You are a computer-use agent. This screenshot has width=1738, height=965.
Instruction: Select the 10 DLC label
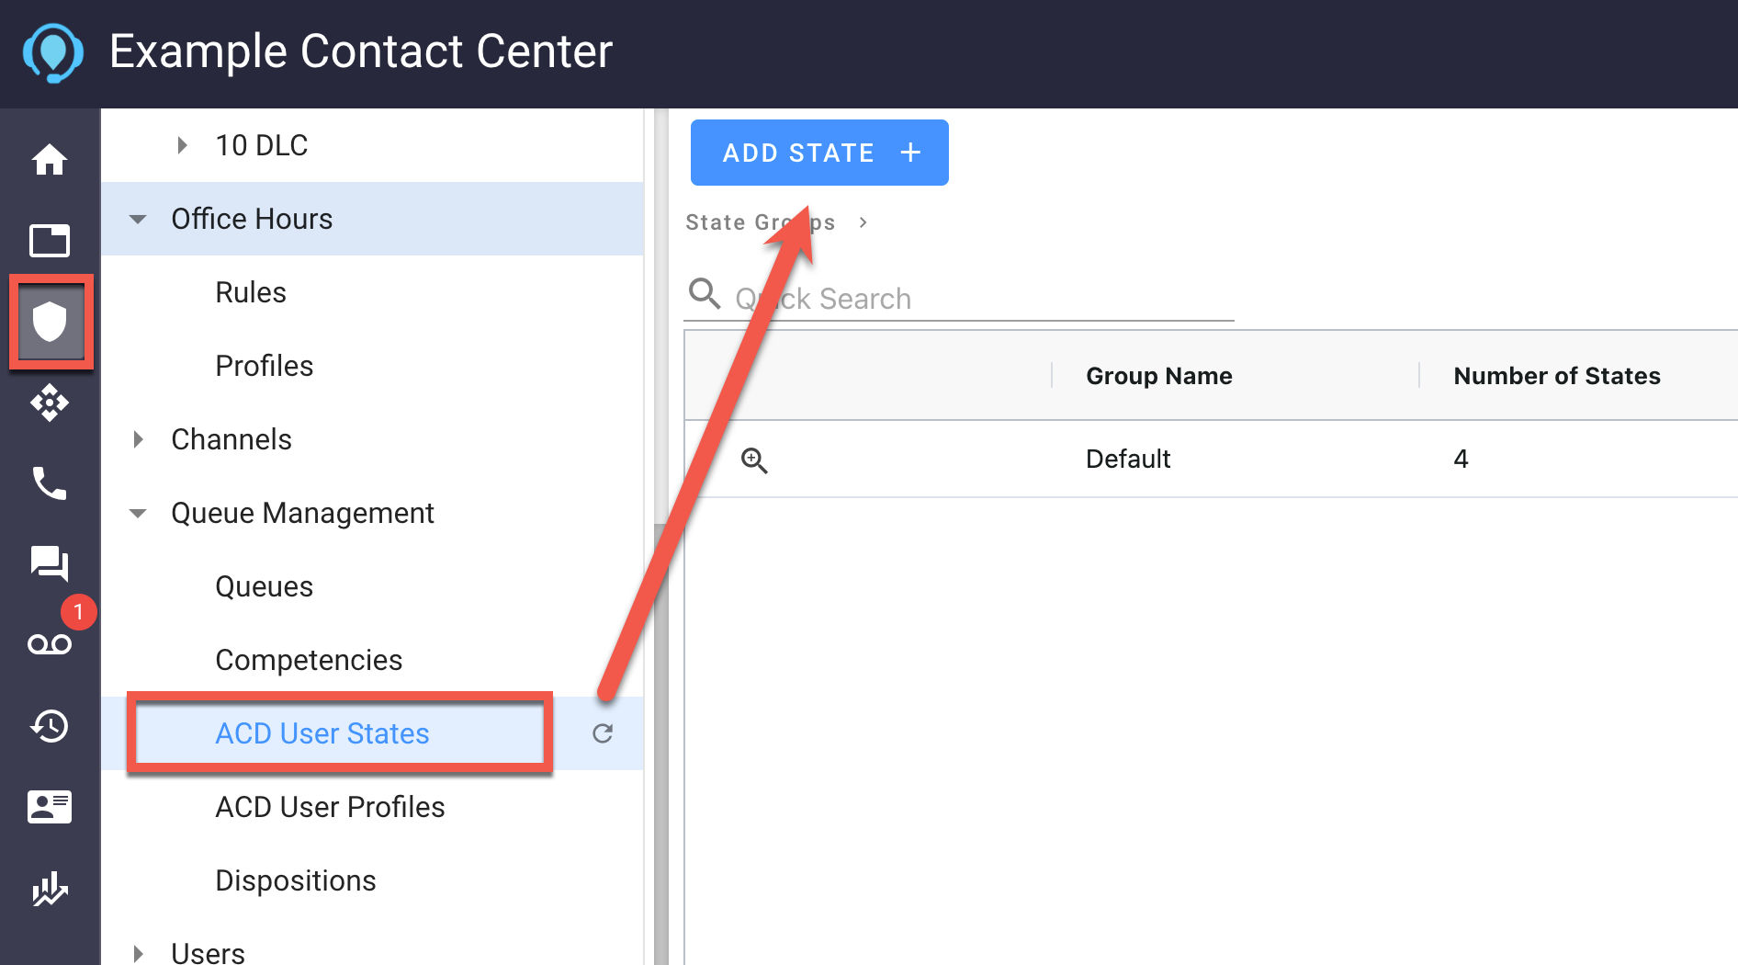point(262,145)
